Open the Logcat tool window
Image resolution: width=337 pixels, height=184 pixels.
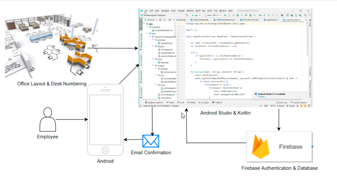204,103
